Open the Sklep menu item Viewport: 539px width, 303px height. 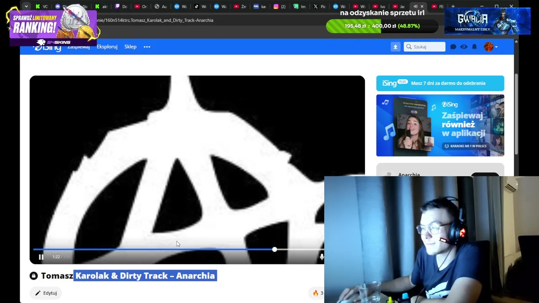click(130, 47)
